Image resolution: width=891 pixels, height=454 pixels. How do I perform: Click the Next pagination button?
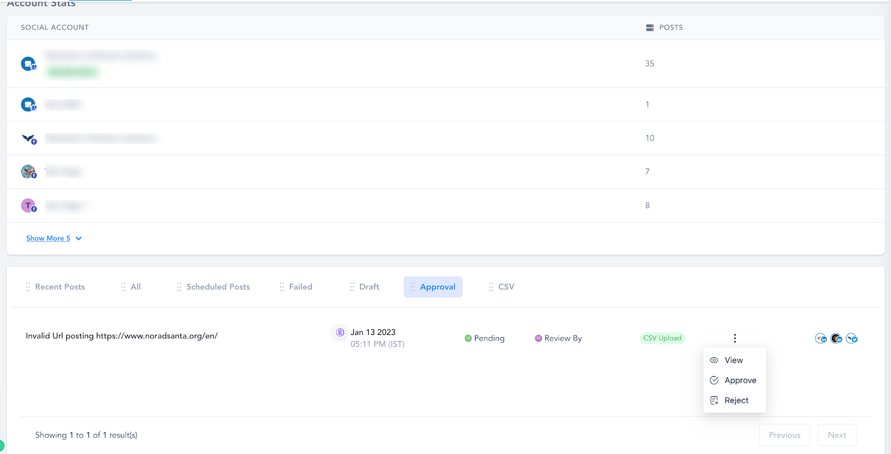(837, 435)
